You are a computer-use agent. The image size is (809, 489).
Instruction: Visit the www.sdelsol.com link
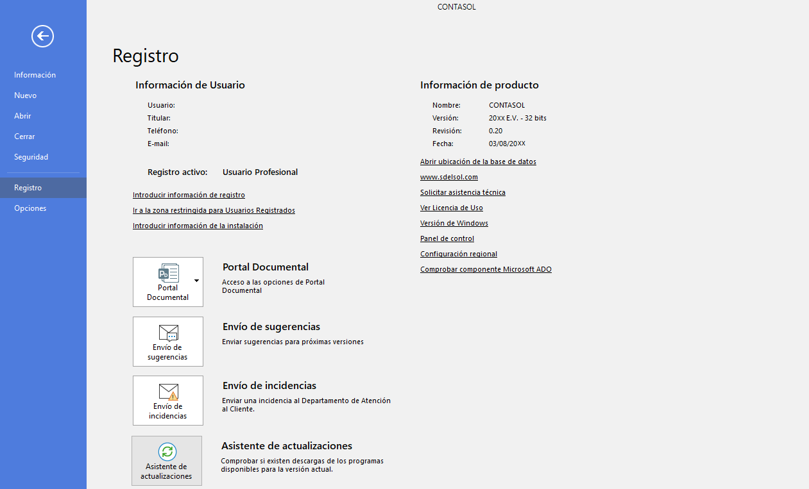tap(449, 177)
